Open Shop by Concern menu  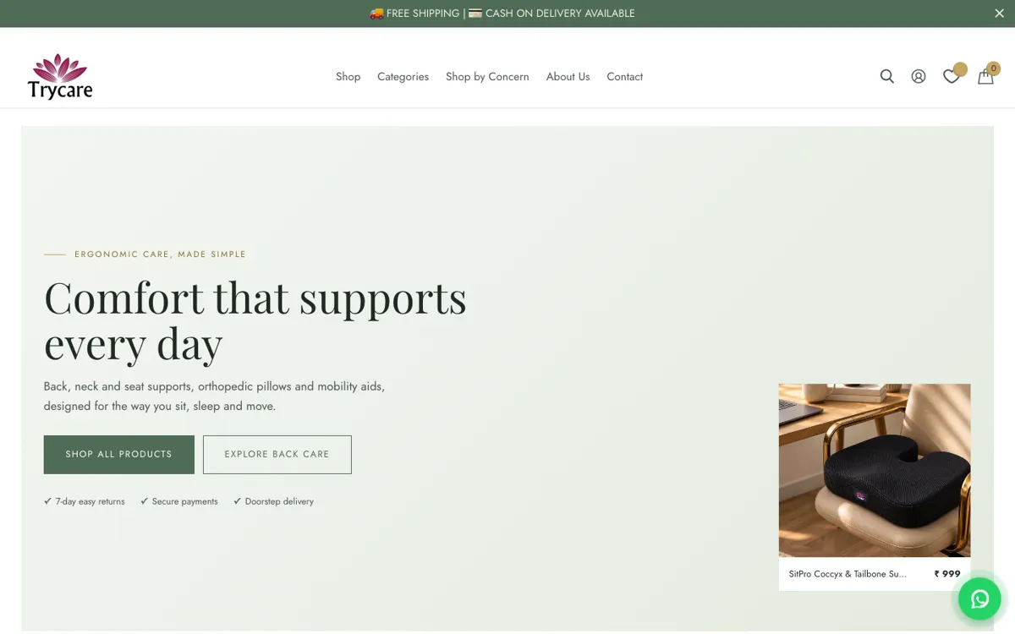pos(487,77)
